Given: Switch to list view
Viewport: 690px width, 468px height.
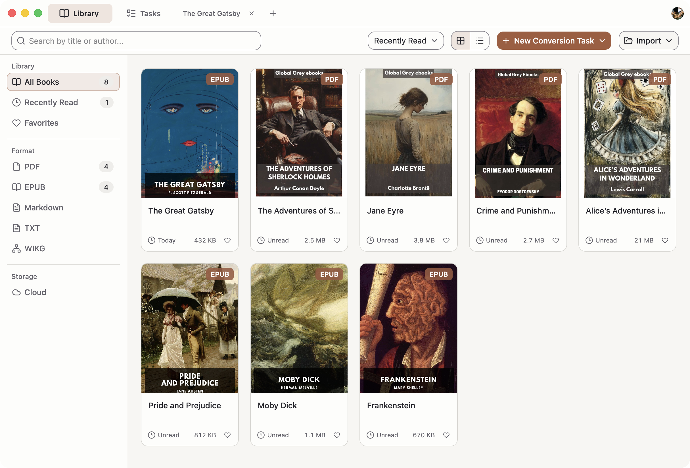Looking at the screenshot, I should [x=480, y=41].
